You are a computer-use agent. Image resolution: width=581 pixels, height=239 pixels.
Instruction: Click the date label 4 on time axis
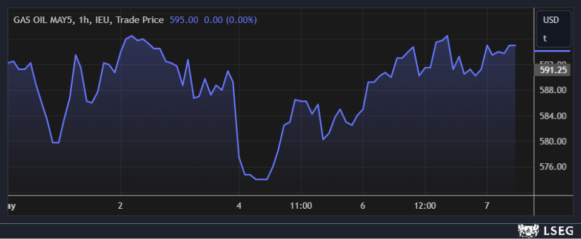239,206
